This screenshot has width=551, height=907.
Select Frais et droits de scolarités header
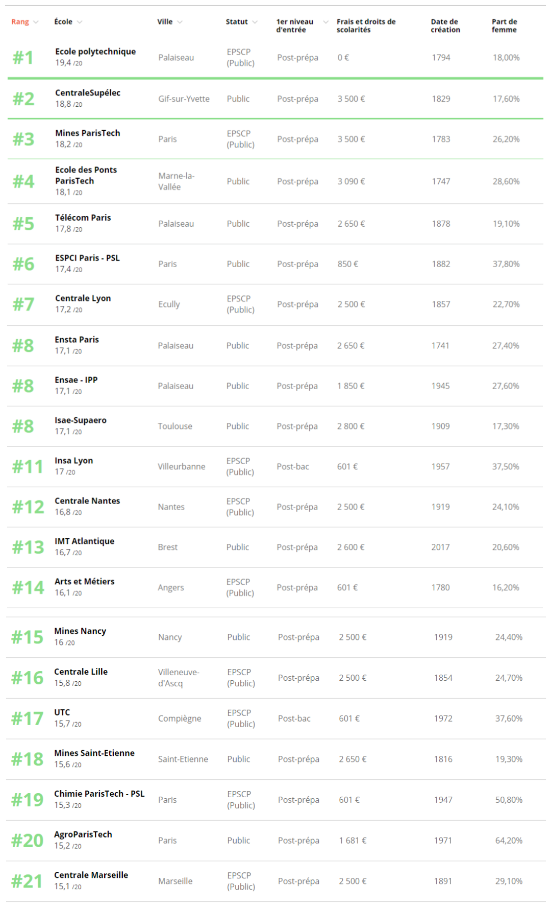(366, 26)
